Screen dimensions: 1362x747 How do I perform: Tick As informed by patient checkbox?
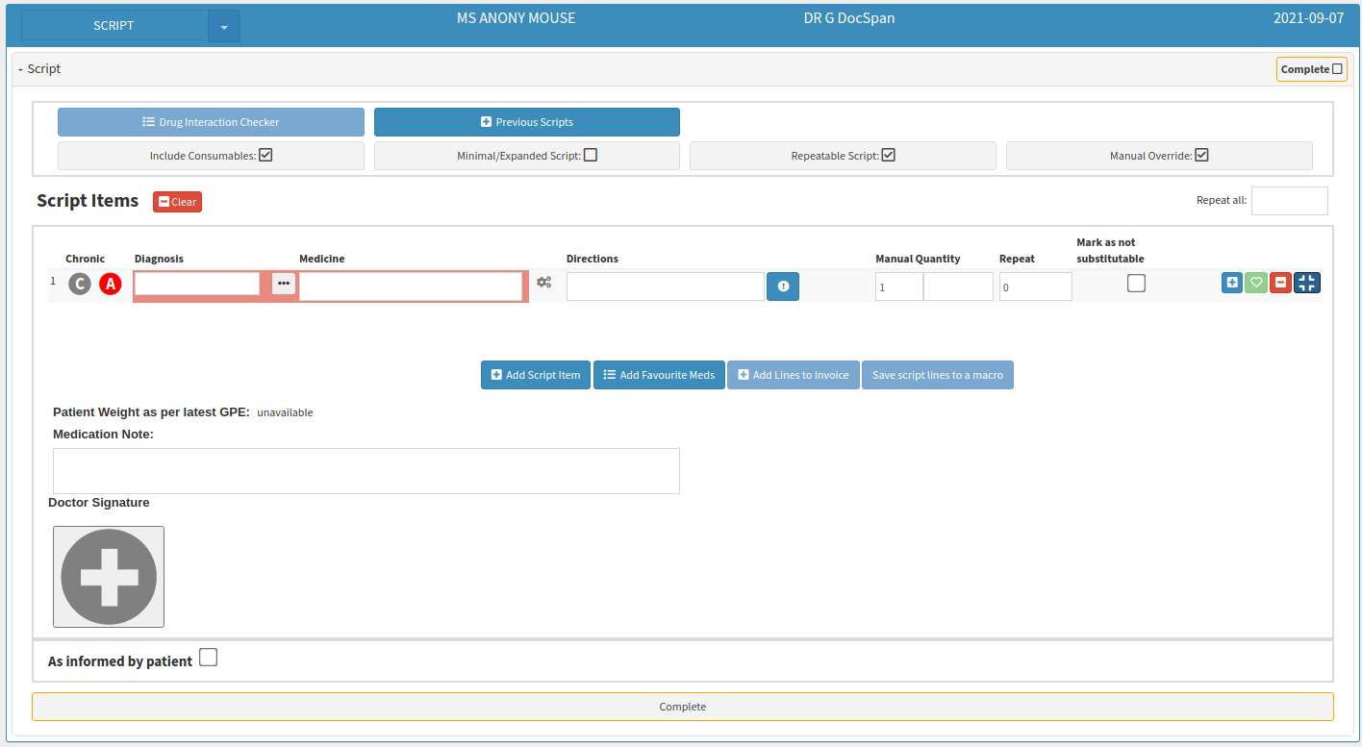[208, 658]
